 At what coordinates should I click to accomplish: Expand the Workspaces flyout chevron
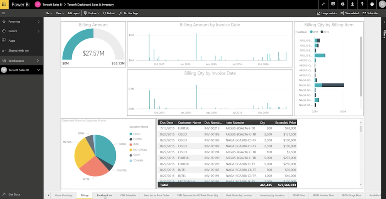[38, 61]
